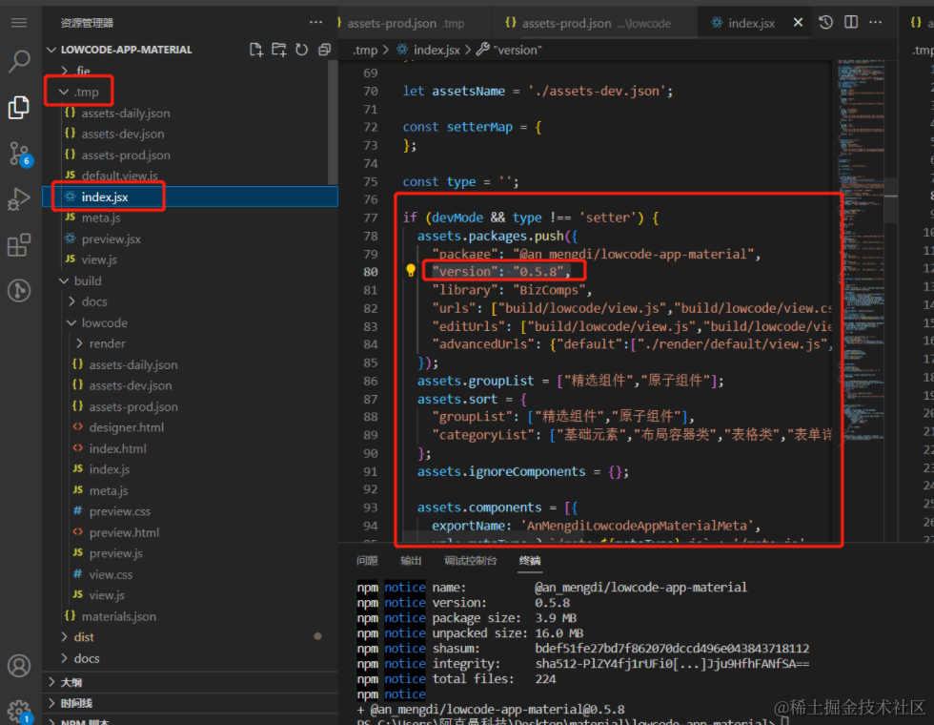This screenshot has height=725, width=934.
Task: Open the Git Graph activity bar icon
Action: (19, 290)
